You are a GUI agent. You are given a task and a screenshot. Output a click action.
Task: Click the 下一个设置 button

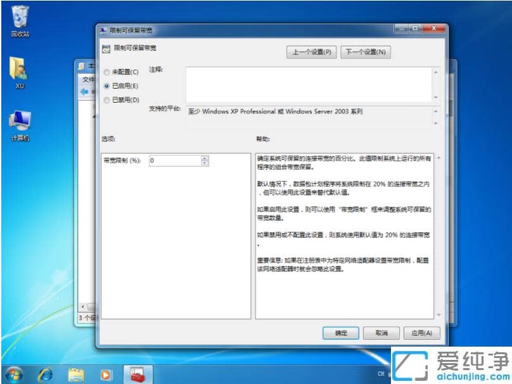point(366,52)
